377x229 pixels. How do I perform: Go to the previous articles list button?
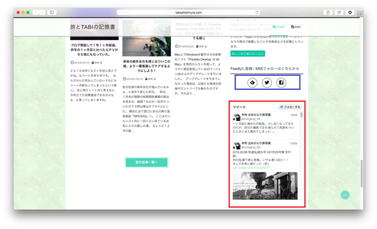[147, 162]
